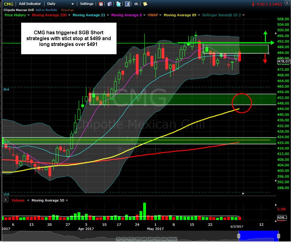Select the Moving Average 200 label
The height and width of the screenshot is (242, 291).
[49, 15]
